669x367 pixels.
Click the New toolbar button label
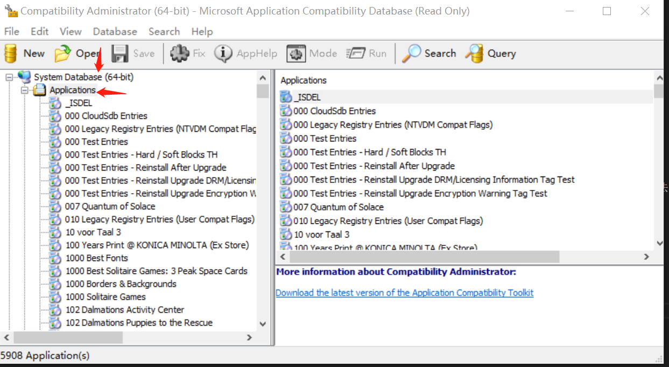[34, 53]
